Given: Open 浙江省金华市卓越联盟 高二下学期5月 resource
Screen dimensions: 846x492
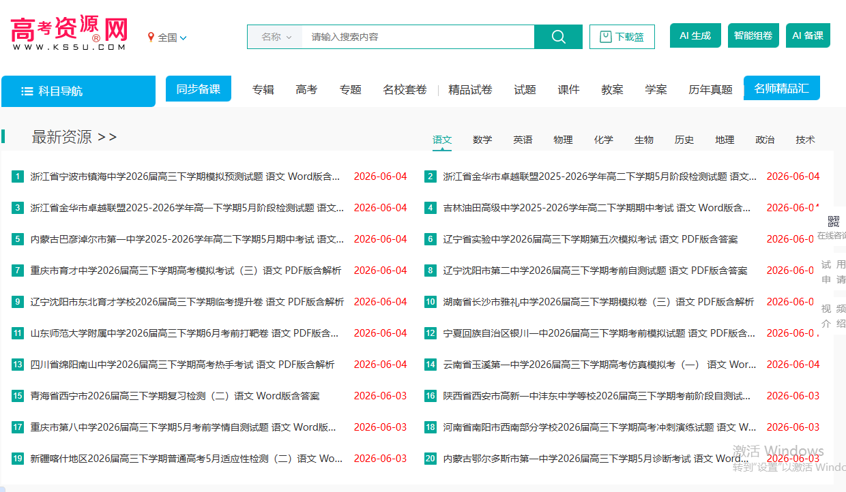Looking at the screenshot, I should [600, 176].
